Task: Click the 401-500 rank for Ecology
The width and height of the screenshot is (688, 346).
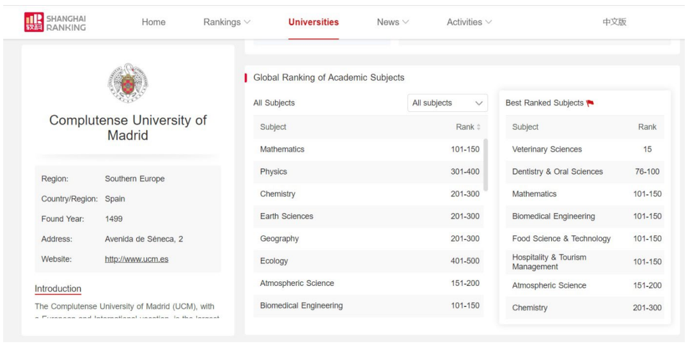Action: [465, 261]
